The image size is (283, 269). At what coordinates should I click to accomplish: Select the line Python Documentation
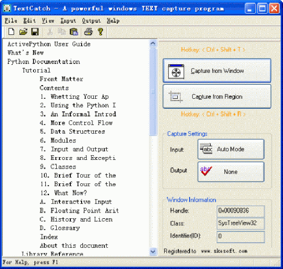click(43, 62)
